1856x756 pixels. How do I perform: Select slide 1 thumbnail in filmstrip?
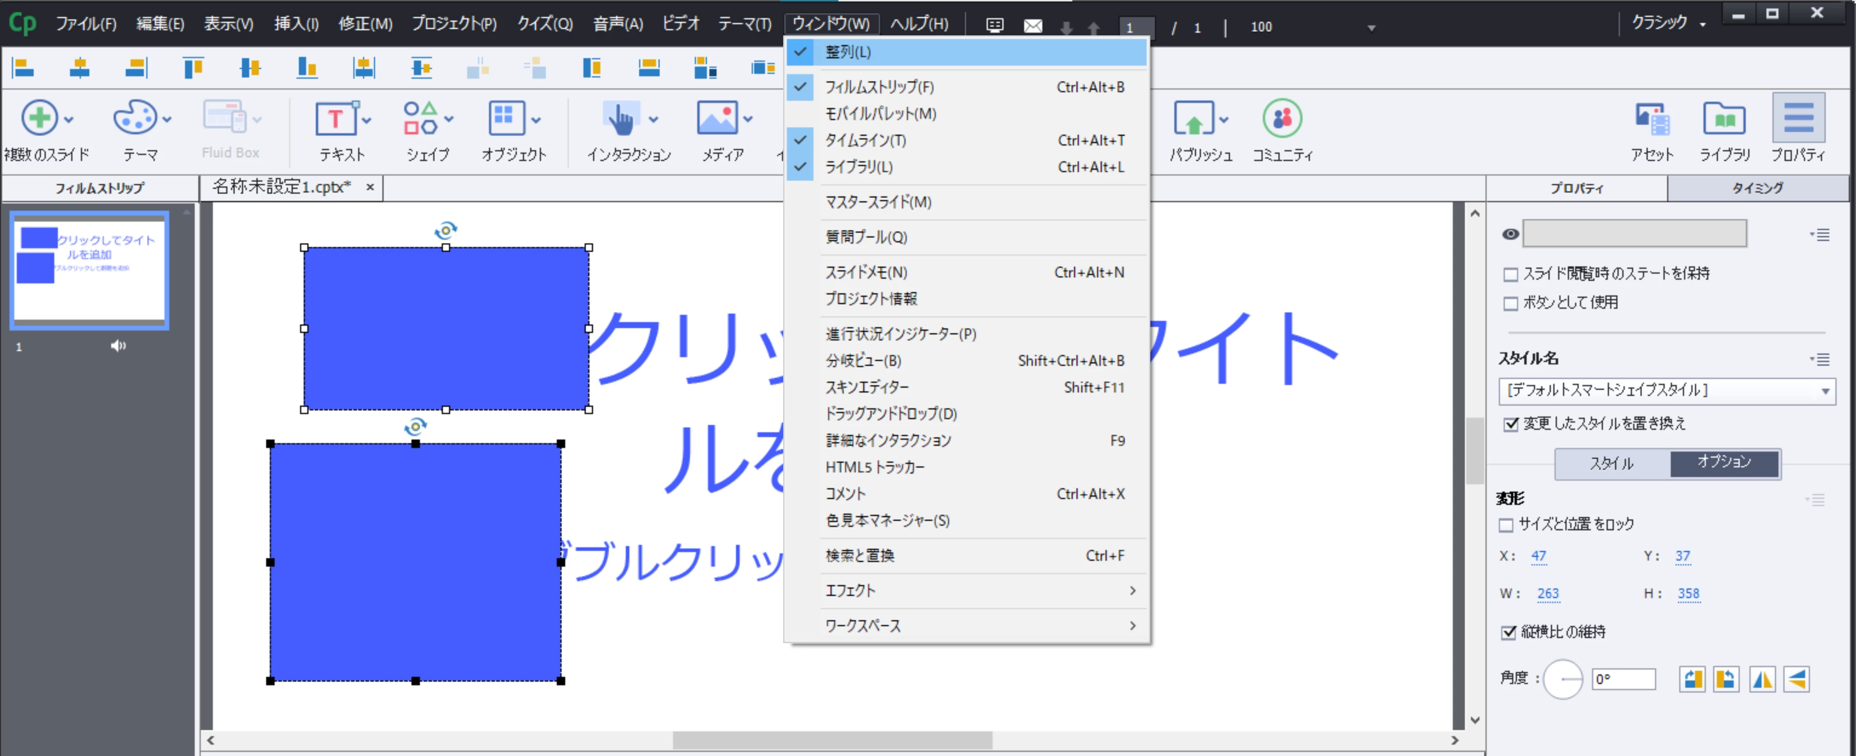89,270
